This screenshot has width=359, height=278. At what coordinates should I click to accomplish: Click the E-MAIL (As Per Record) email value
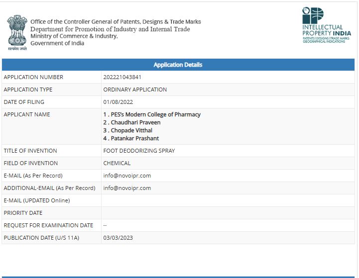point(127,176)
